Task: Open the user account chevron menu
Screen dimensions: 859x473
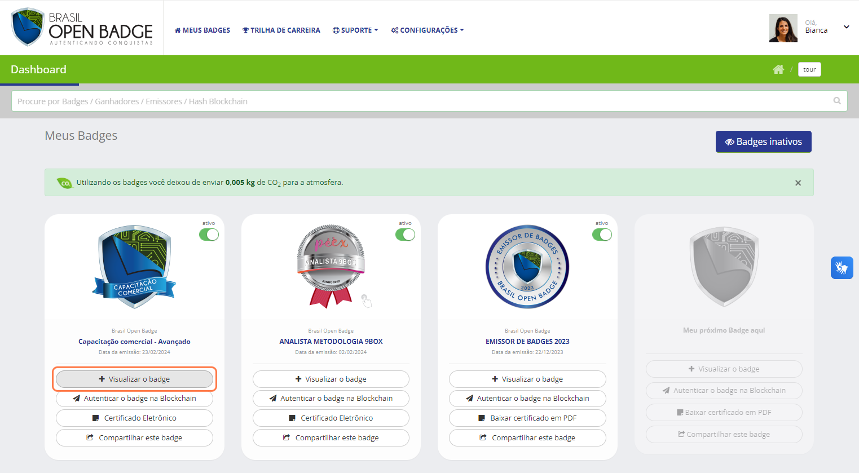Action: point(846,27)
